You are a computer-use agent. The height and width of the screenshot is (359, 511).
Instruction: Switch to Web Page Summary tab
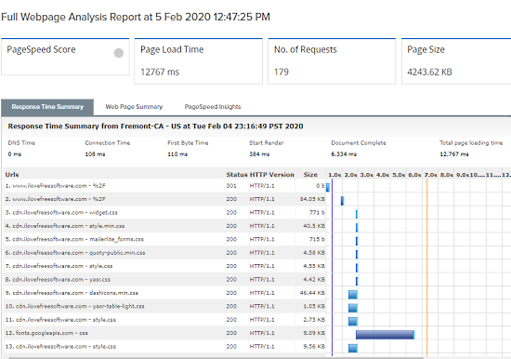[x=134, y=107]
